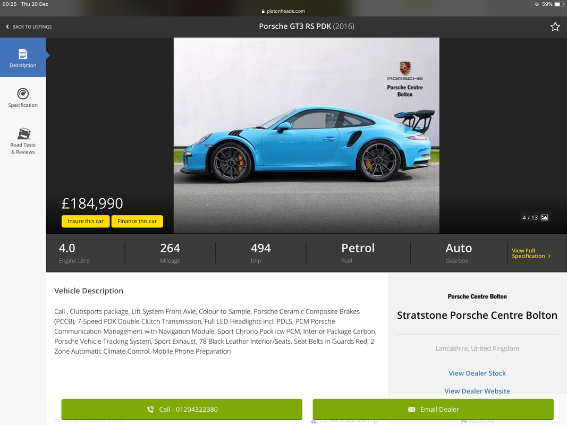Open View Dealer Stock link
The image size is (567, 425).
point(477,373)
